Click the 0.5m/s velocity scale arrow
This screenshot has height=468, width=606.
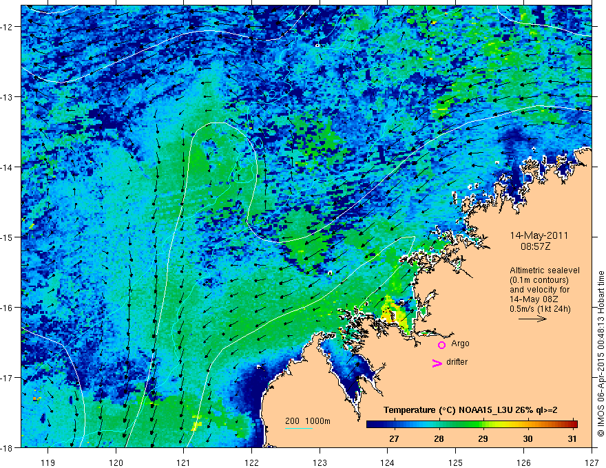(532, 319)
